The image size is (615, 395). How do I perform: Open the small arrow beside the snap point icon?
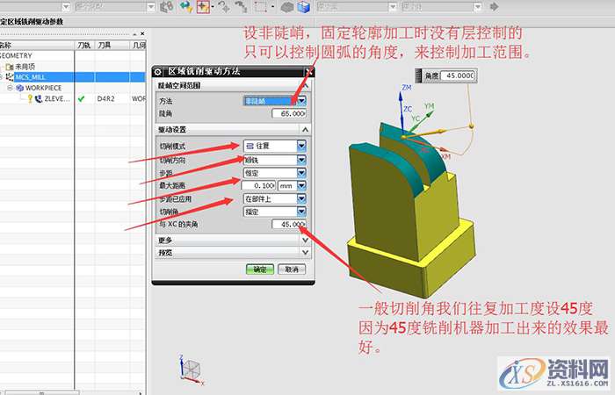pos(213,7)
